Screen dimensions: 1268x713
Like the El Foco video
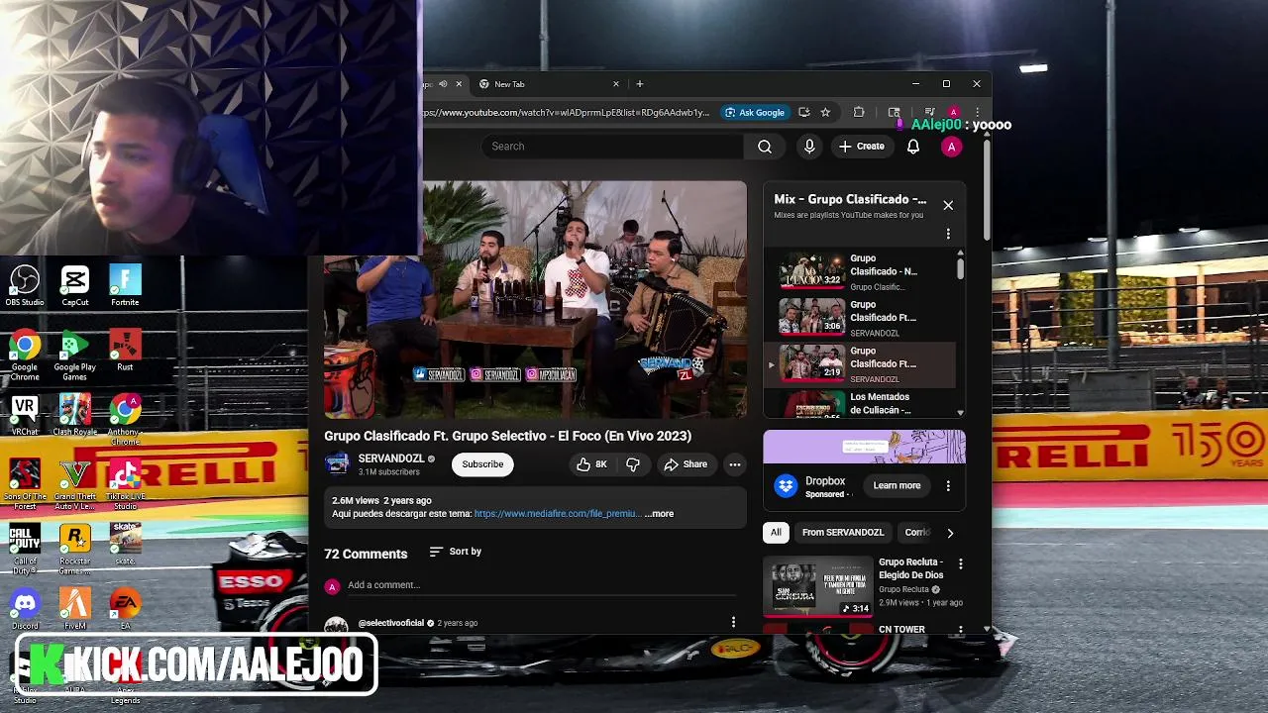pyautogui.click(x=592, y=464)
